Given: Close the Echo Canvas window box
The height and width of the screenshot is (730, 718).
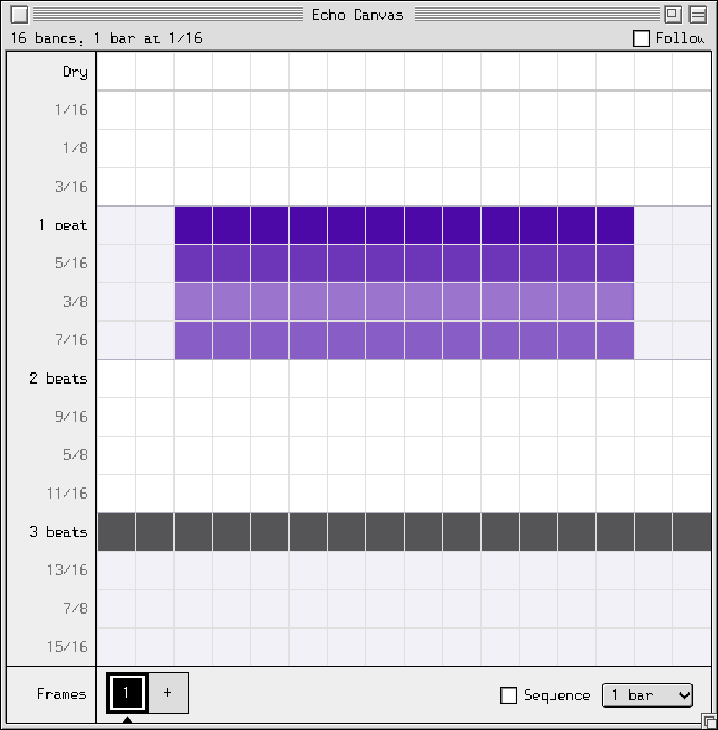Looking at the screenshot, I should (x=20, y=14).
